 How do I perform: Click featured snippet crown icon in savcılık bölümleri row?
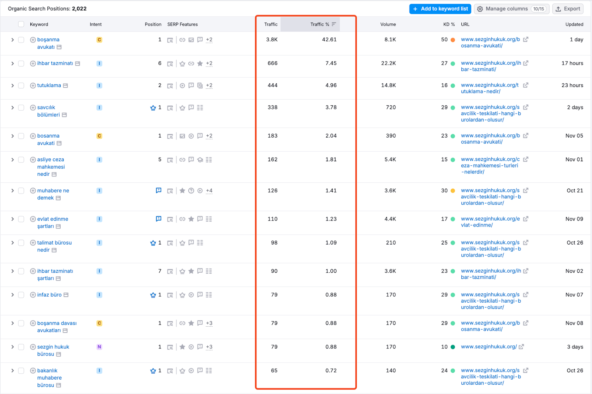[153, 108]
